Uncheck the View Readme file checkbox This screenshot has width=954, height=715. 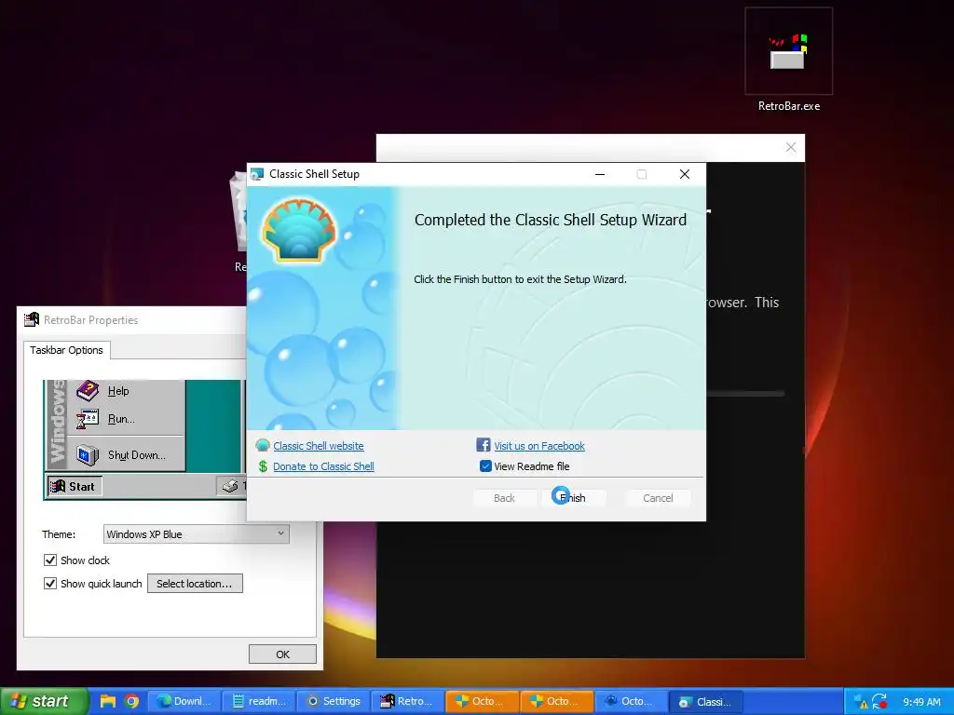(x=485, y=466)
